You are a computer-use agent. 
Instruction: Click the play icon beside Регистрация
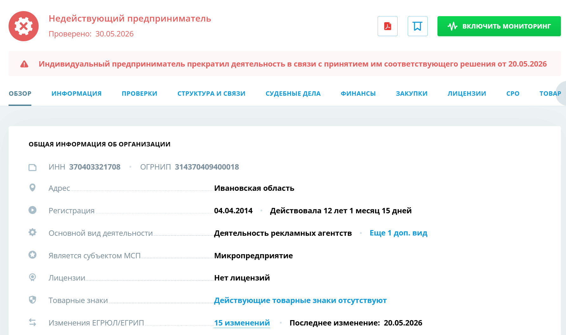click(32, 210)
